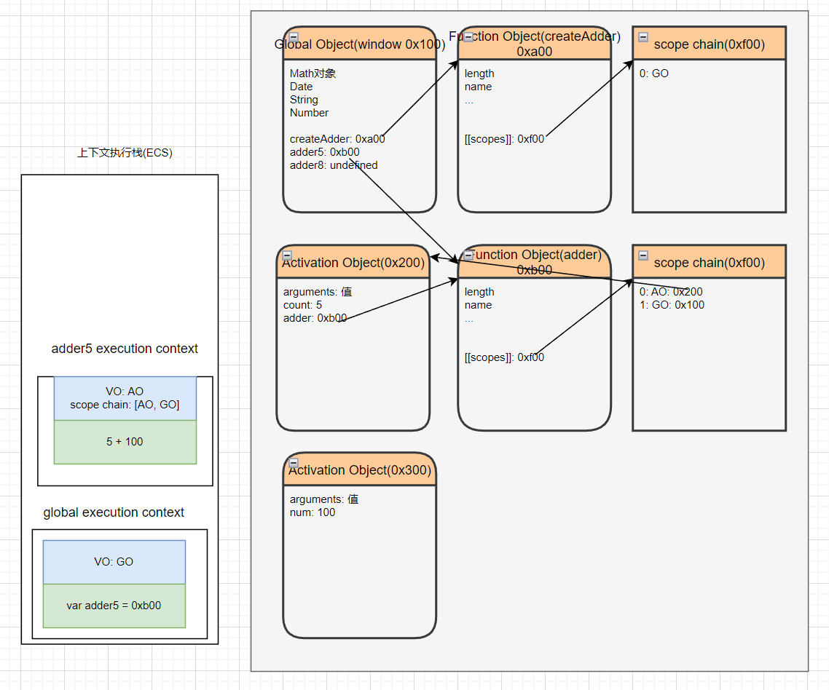Select the blue 'VO: AO scope chain' box

(x=125, y=398)
